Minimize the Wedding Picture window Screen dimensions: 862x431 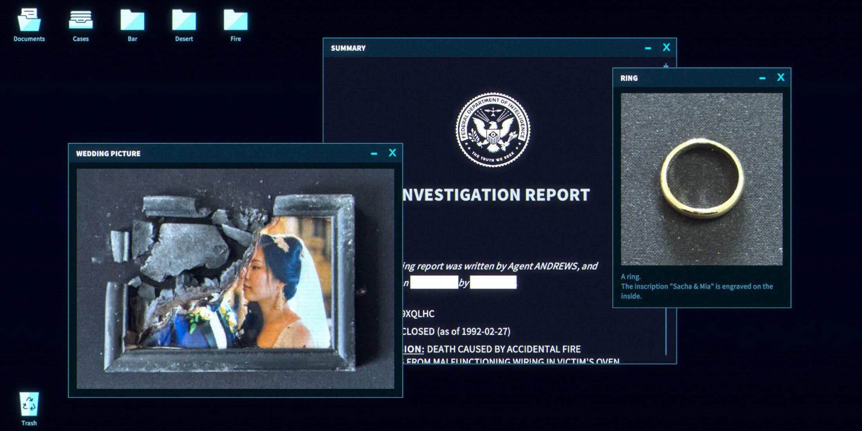coord(374,154)
